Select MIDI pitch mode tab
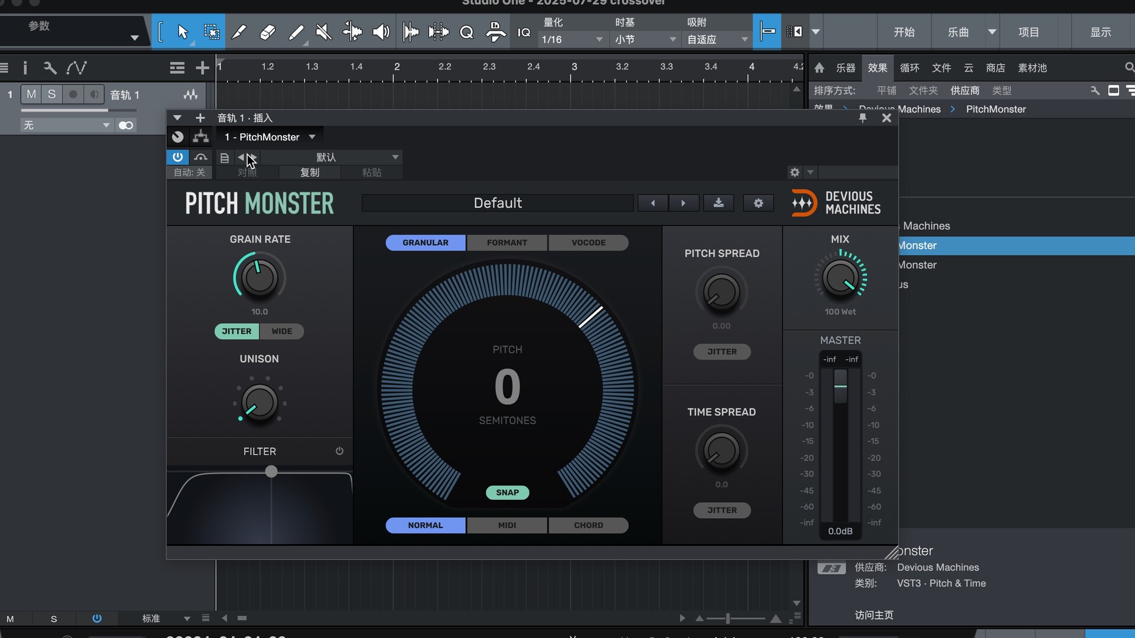 507,525
